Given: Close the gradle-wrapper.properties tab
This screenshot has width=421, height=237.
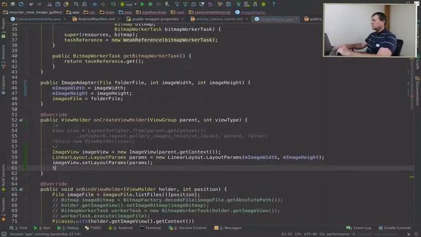Looking at the screenshot, I should (183, 19).
